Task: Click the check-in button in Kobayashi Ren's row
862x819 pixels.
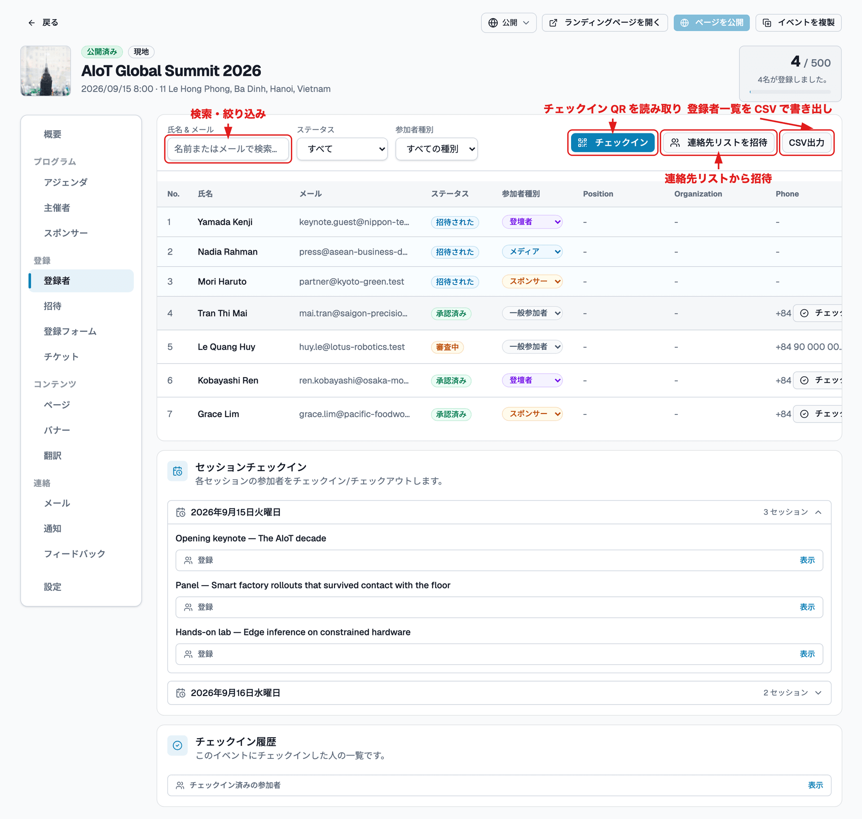Action: point(818,380)
